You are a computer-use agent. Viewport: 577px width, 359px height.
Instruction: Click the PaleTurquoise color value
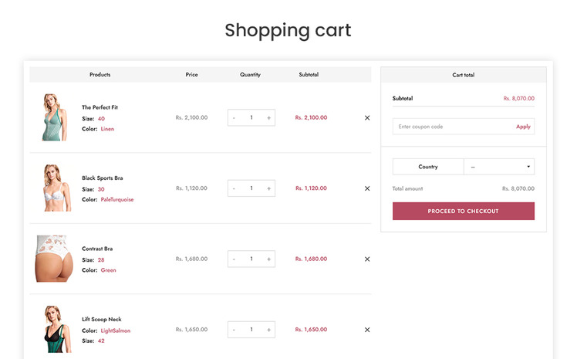click(x=117, y=200)
